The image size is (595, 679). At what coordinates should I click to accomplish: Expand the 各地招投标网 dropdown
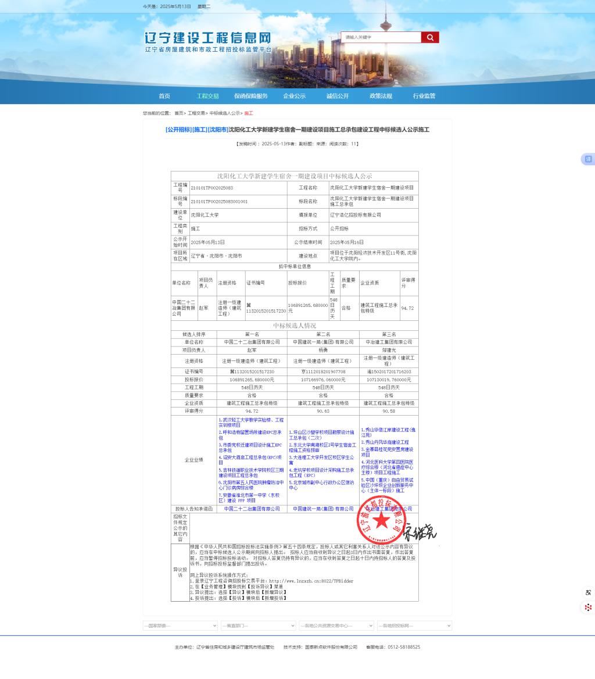pyautogui.click(x=414, y=626)
